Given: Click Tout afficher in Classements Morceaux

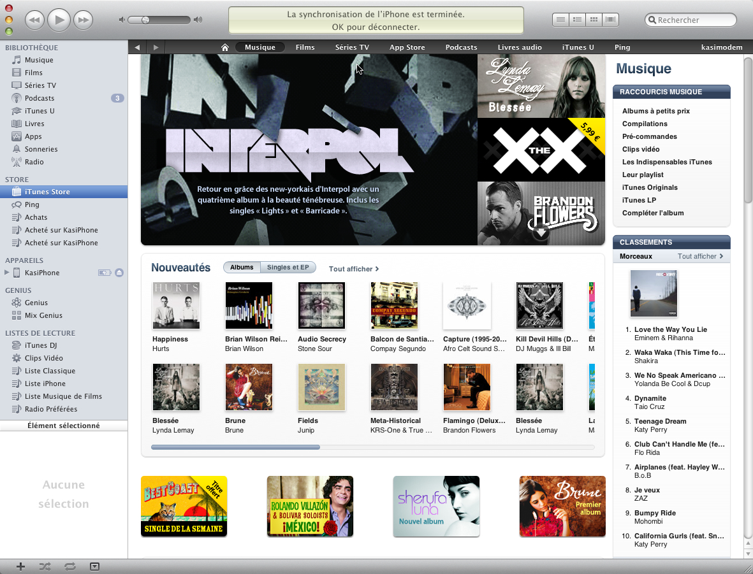Looking at the screenshot, I should point(700,256).
